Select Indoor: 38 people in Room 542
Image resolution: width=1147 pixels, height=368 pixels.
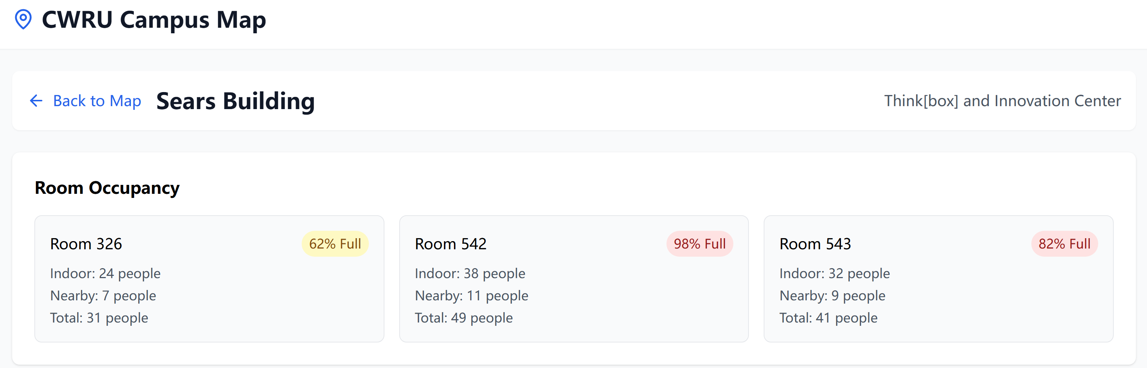pyautogui.click(x=469, y=273)
